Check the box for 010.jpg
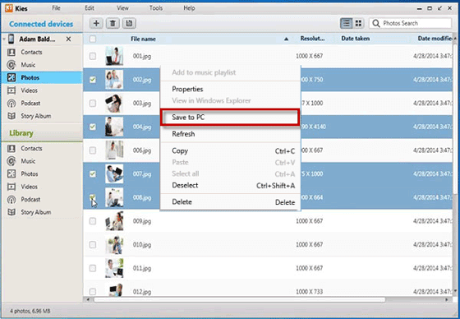460x319 pixels. (x=93, y=244)
